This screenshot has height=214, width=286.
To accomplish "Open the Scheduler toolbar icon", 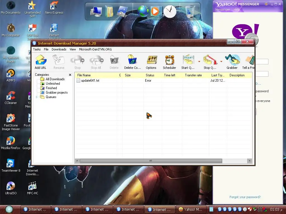I will tap(170, 62).
